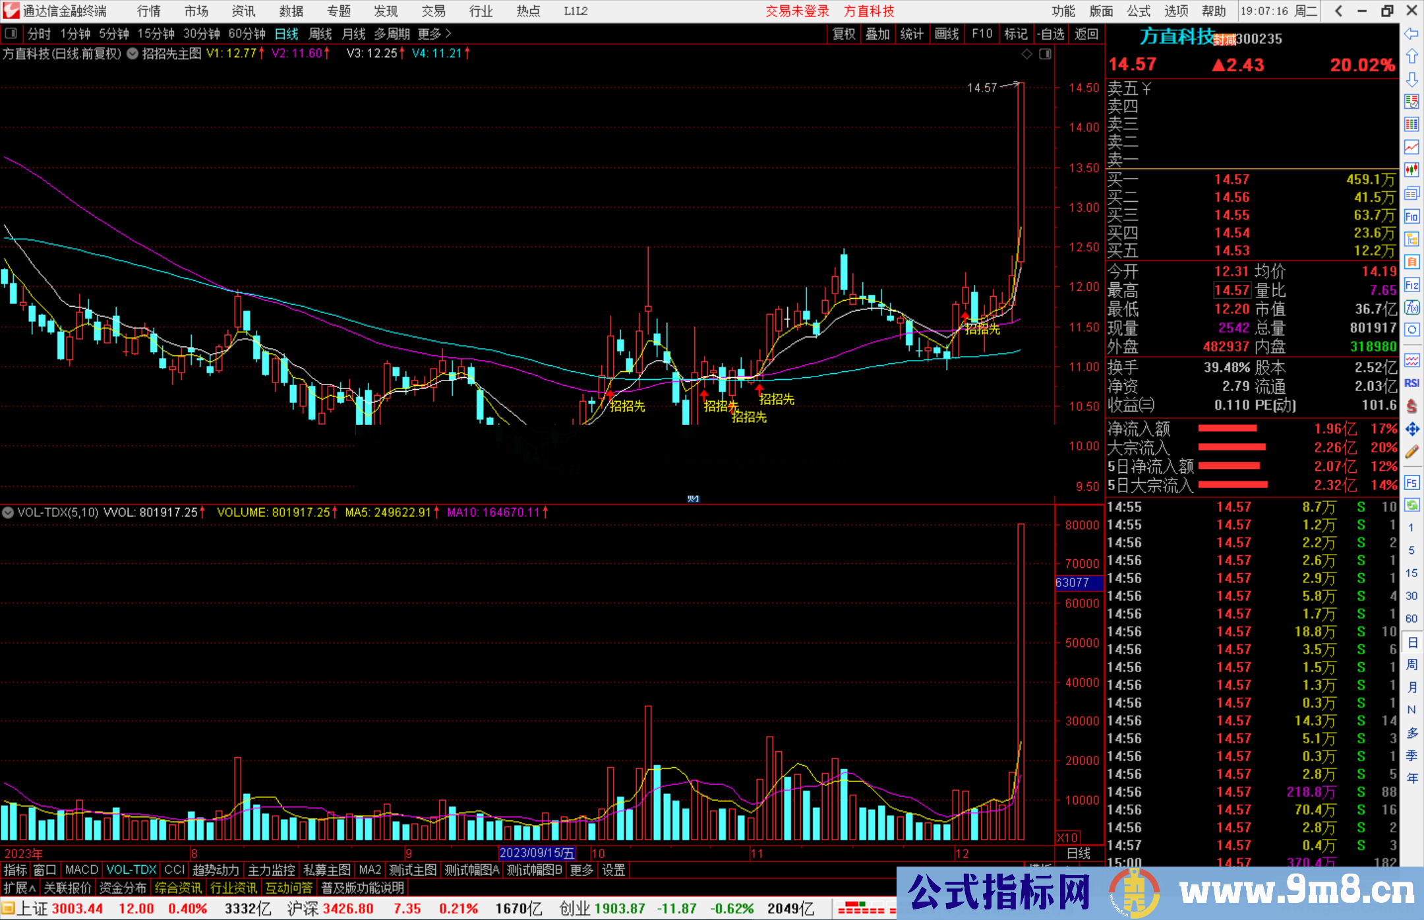Click the 2023/09/15 date marker on timeline
This screenshot has height=920, width=1424.
[x=537, y=853]
